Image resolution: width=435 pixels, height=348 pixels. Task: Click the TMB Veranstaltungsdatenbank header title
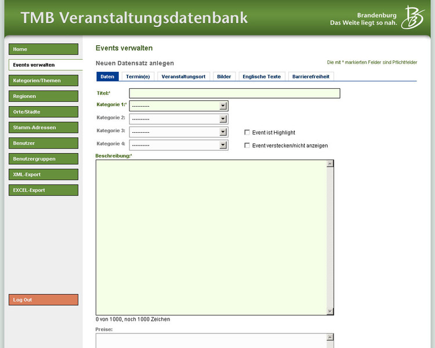pos(134,18)
